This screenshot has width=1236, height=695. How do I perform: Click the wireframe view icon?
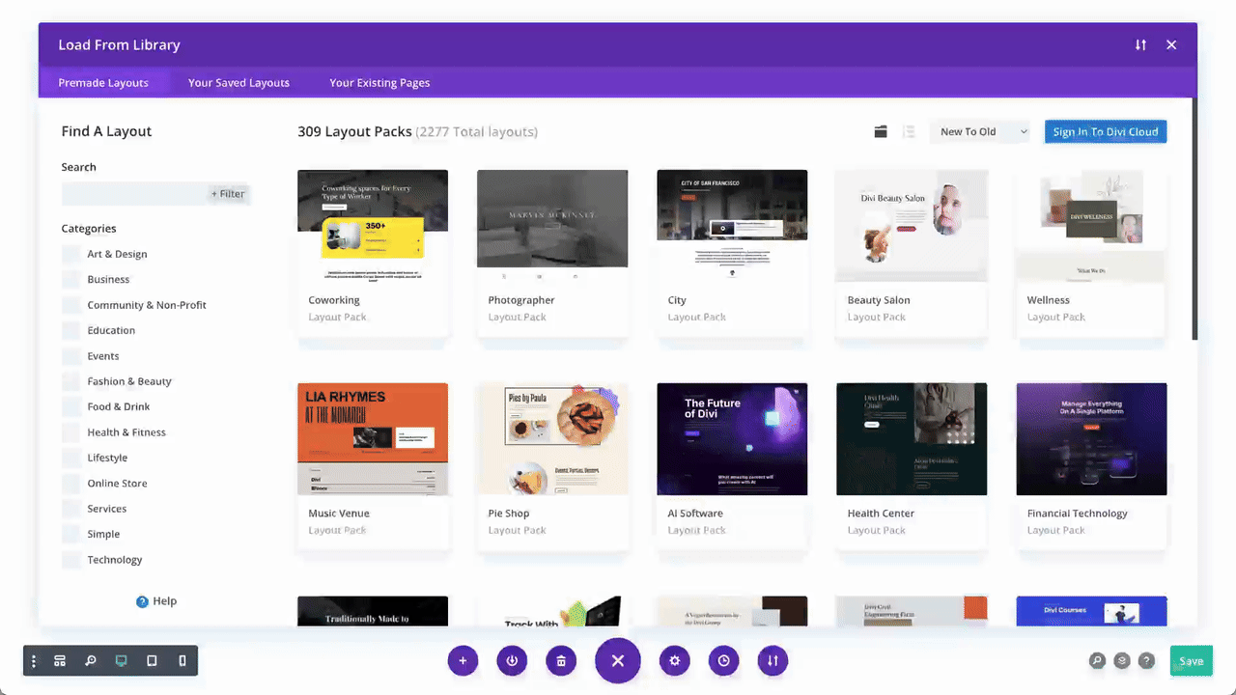(x=60, y=661)
